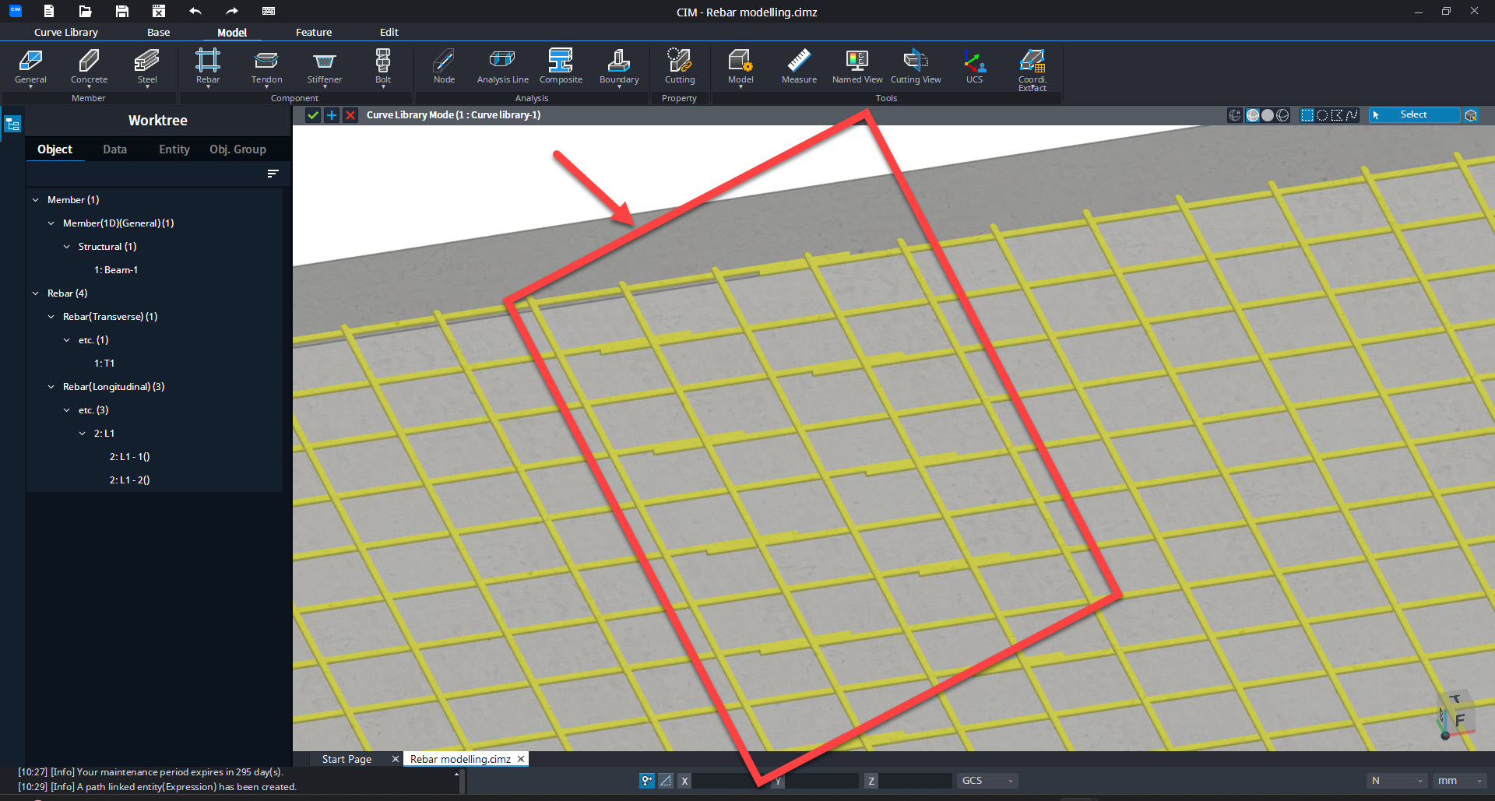This screenshot has width=1495, height=801.
Task: Open the Coordi. Extract tool
Action: [1032, 70]
